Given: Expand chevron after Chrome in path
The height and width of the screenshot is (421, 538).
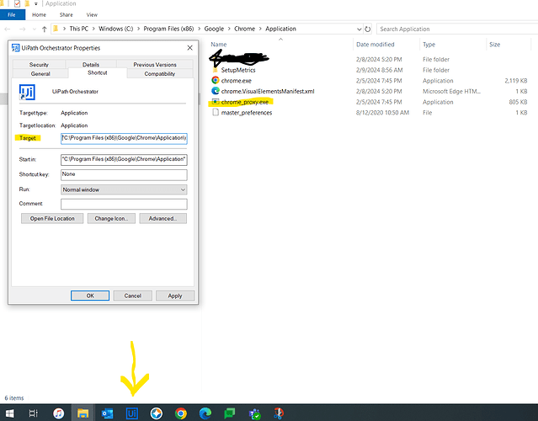Looking at the screenshot, I should point(260,29).
